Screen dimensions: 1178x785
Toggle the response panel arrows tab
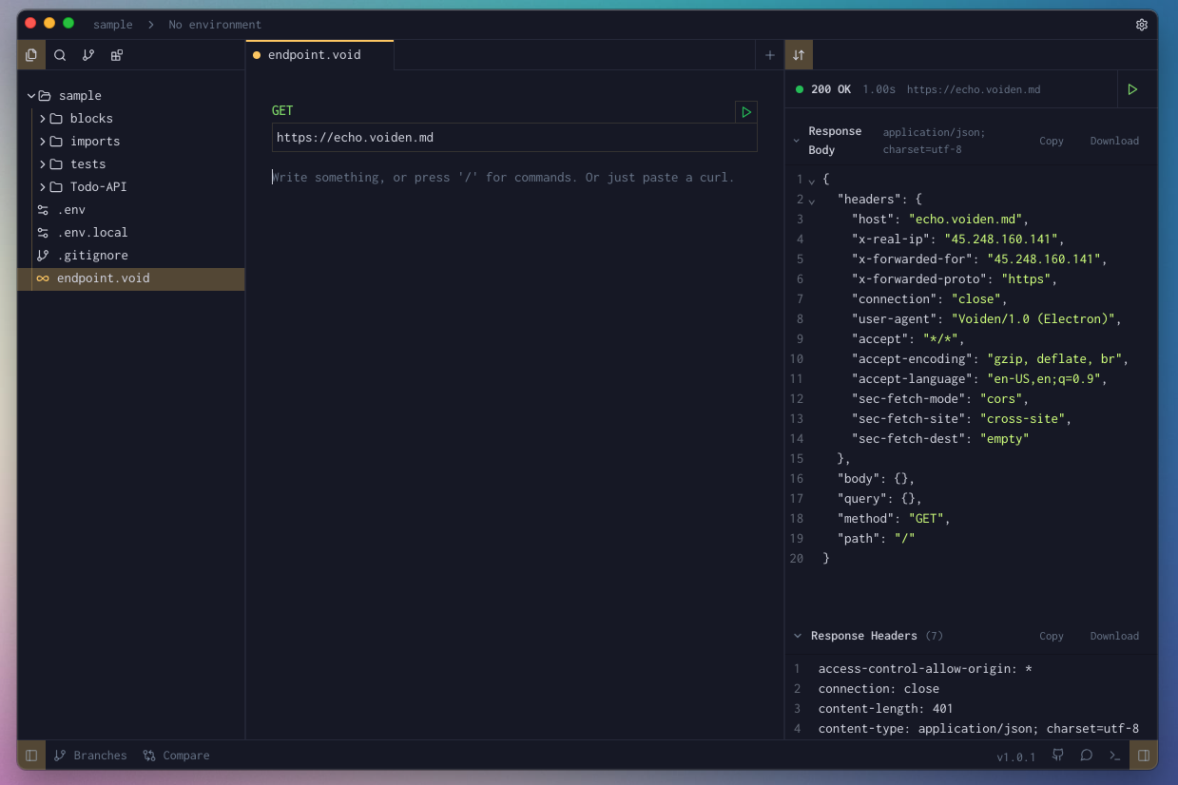pos(799,55)
